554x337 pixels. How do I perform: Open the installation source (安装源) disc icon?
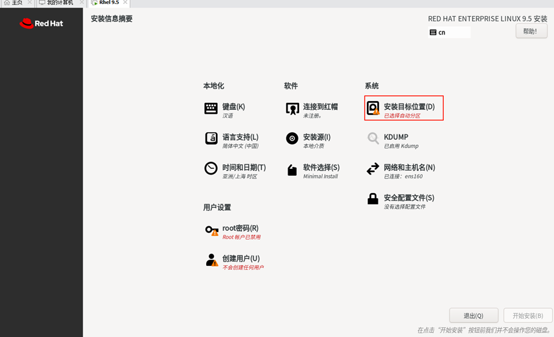292,138
